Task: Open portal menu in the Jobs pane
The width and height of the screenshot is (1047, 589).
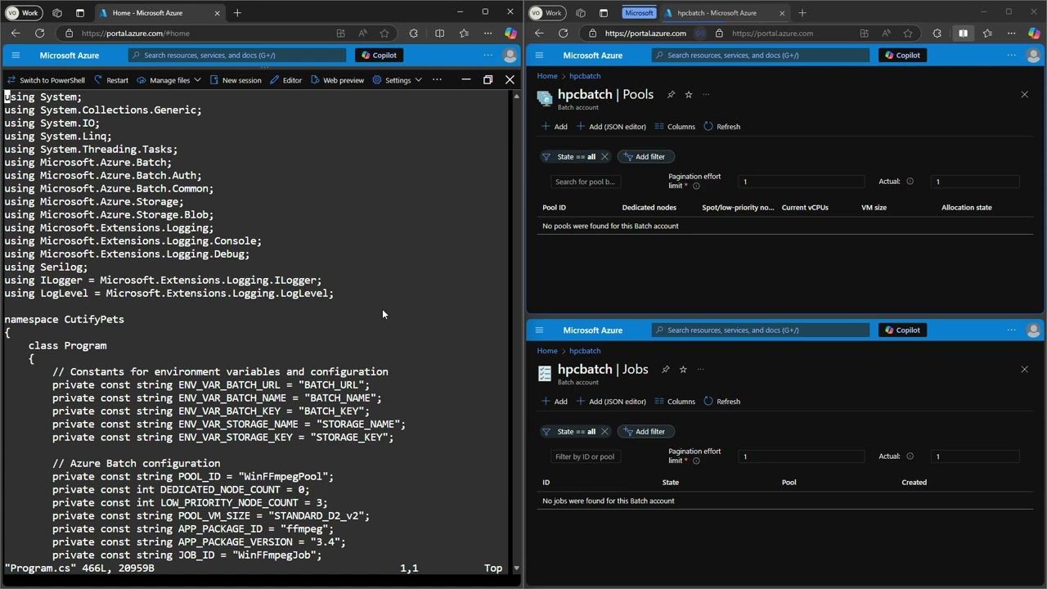Action: 539,330
